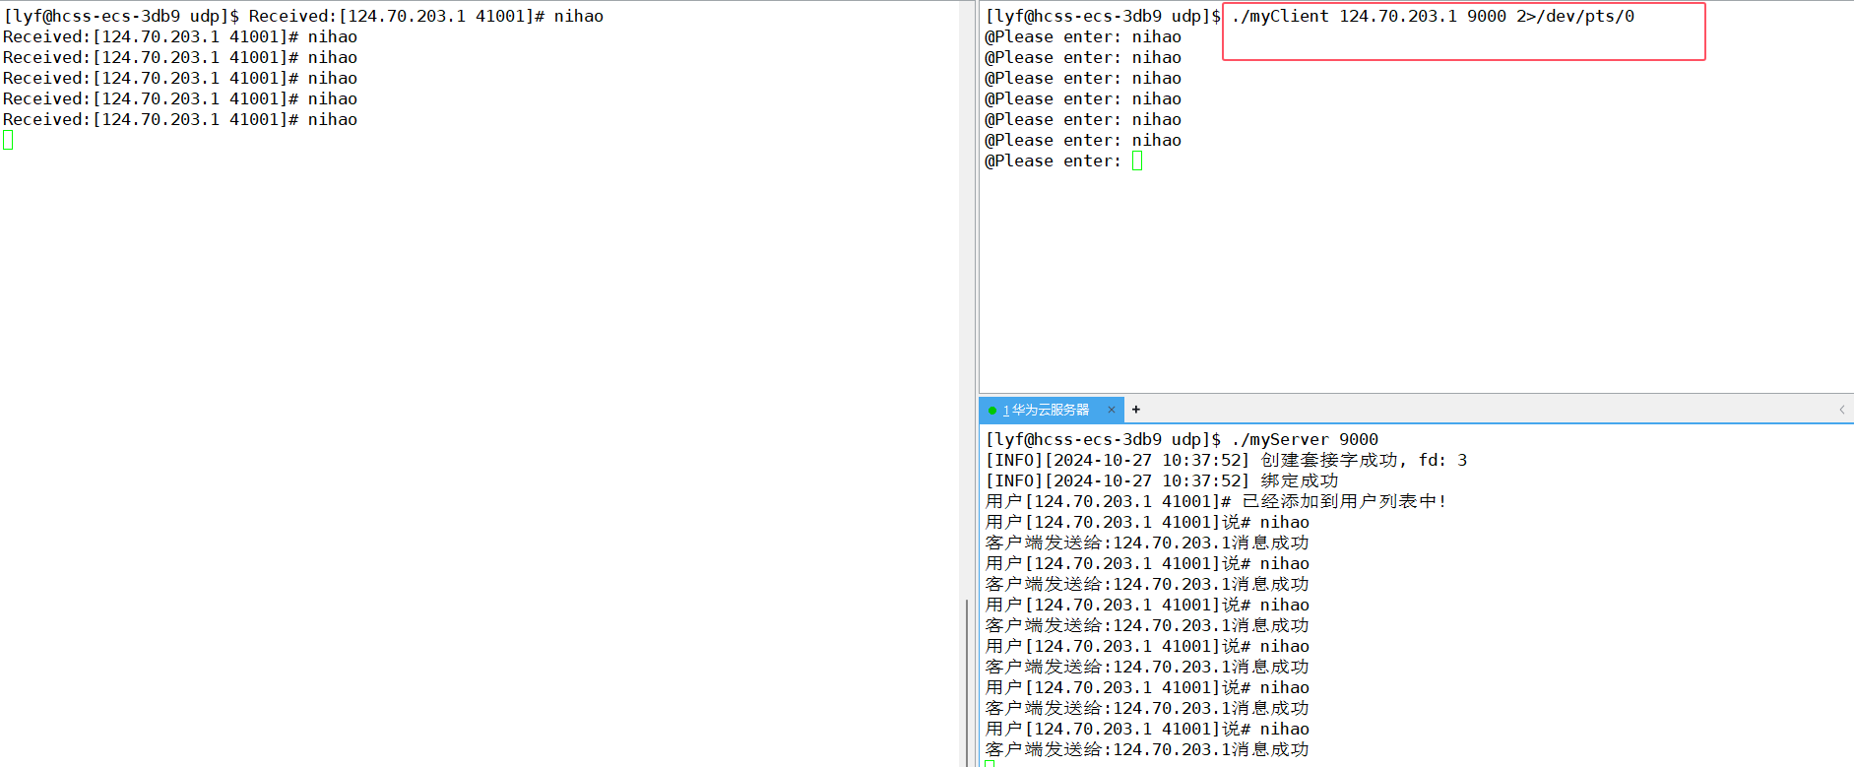
Task: Click the log line 创建套接字成功, fd: 3
Action: coord(1226,460)
